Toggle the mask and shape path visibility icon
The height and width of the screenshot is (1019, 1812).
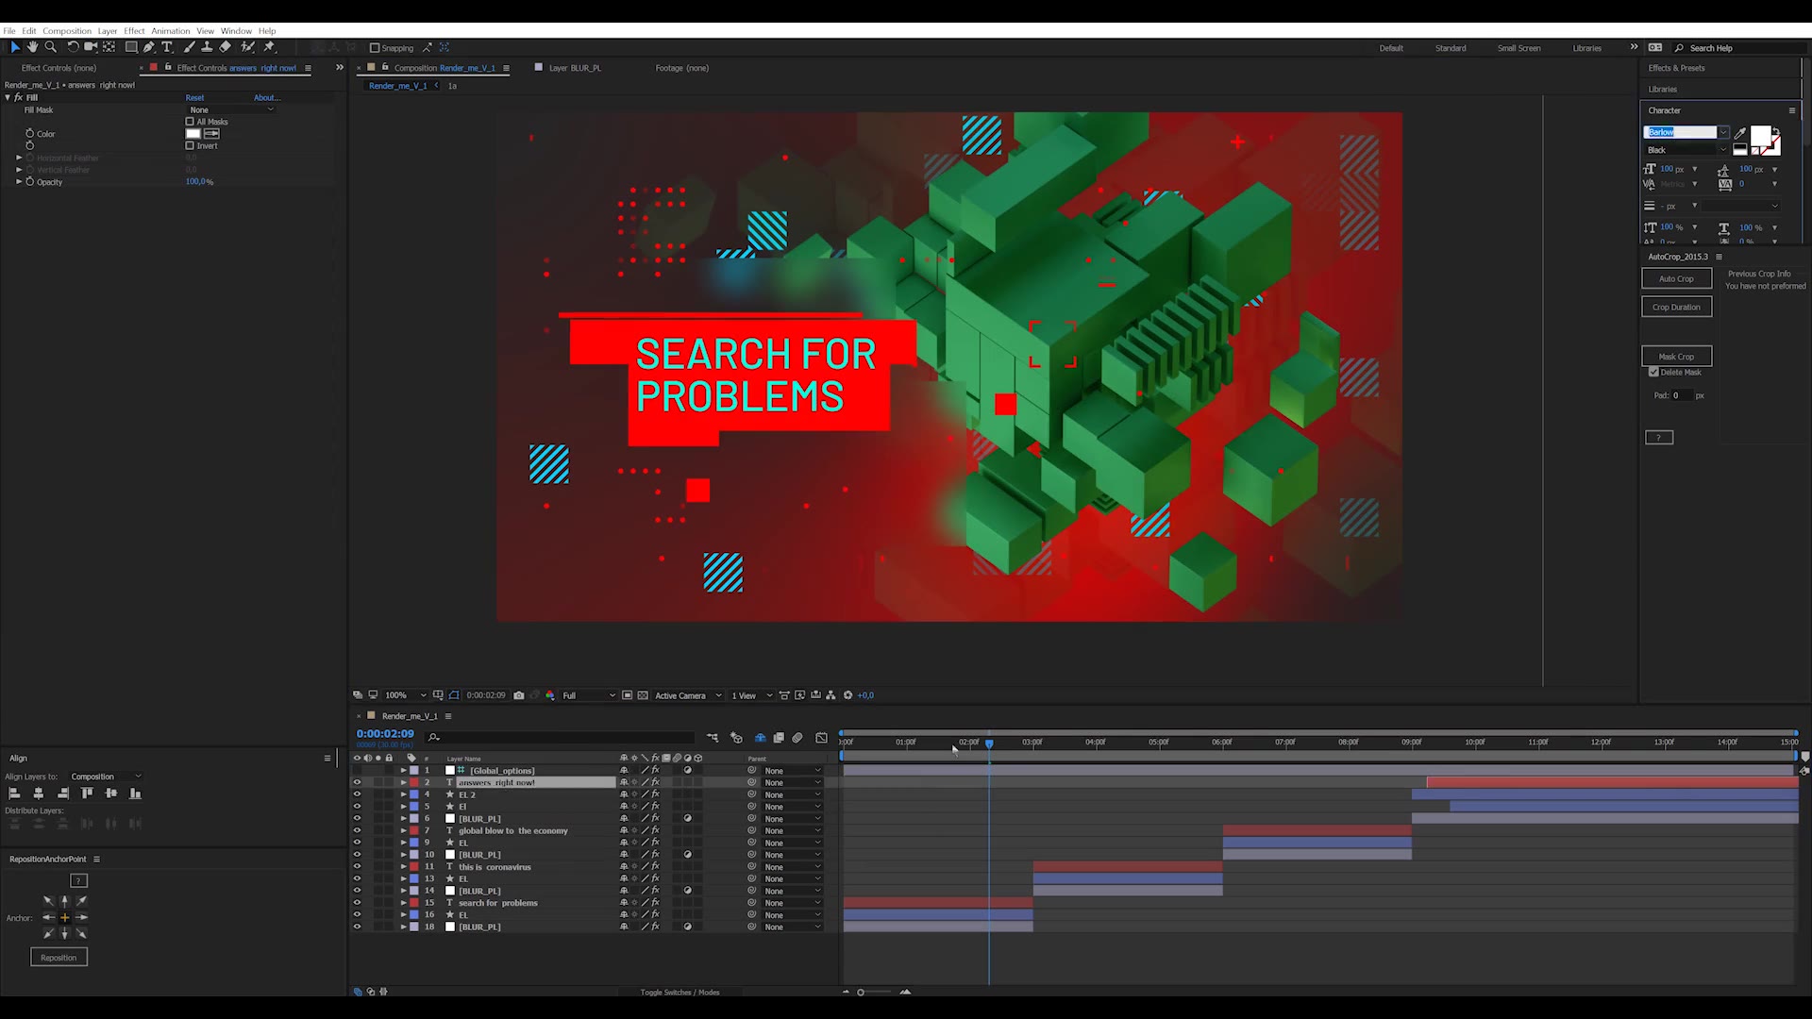tap(454, 695)
